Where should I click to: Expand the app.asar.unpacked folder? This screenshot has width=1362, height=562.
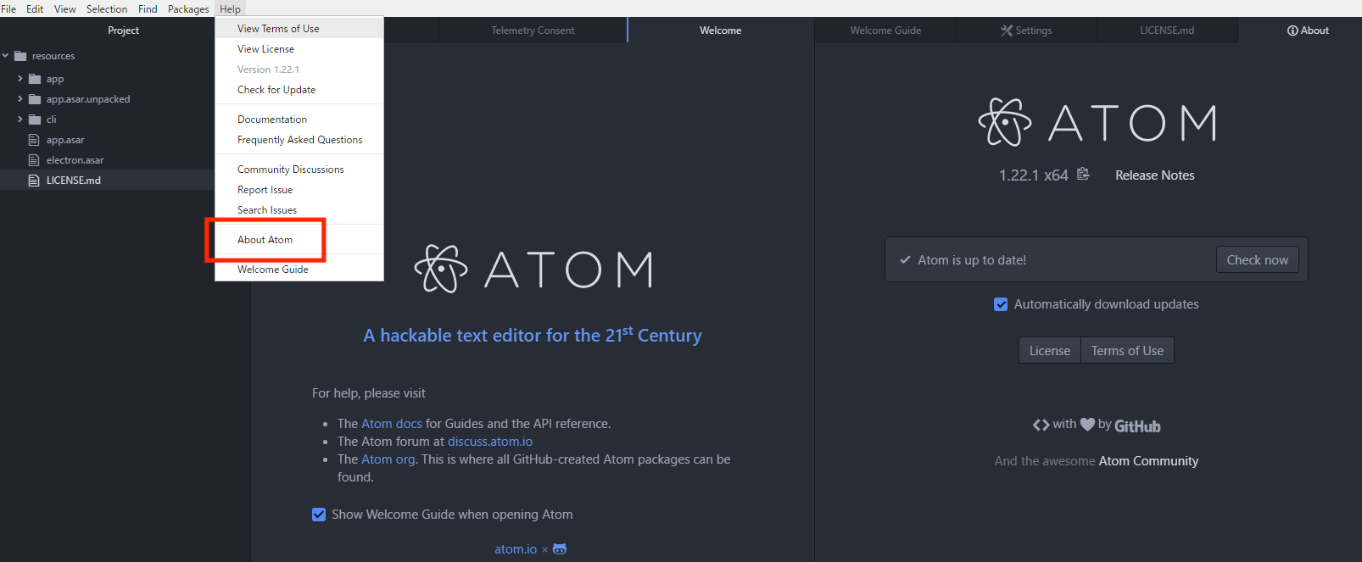(20, 99)
